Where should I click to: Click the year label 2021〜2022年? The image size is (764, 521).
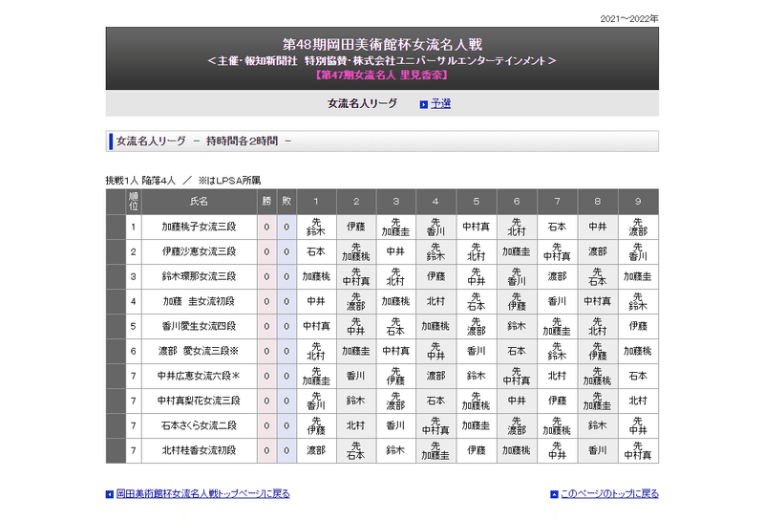tap(629, 19)
